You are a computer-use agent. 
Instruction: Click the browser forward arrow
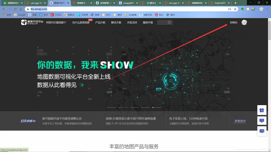[x=9, y=9]
